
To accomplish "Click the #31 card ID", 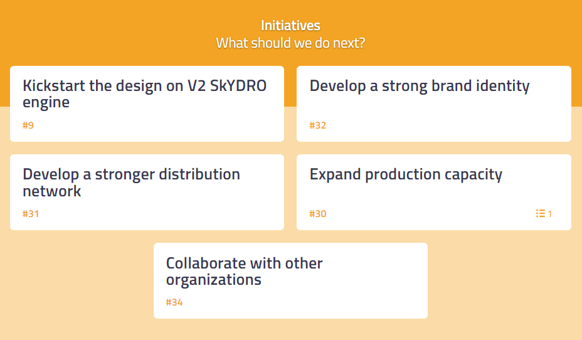I will coord(31,213).
